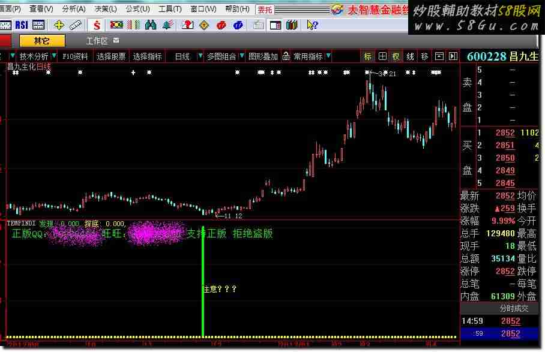Click the 图形叠加 button
The width and height of the screenshot is (545, 352).
(x=263, y=56)
